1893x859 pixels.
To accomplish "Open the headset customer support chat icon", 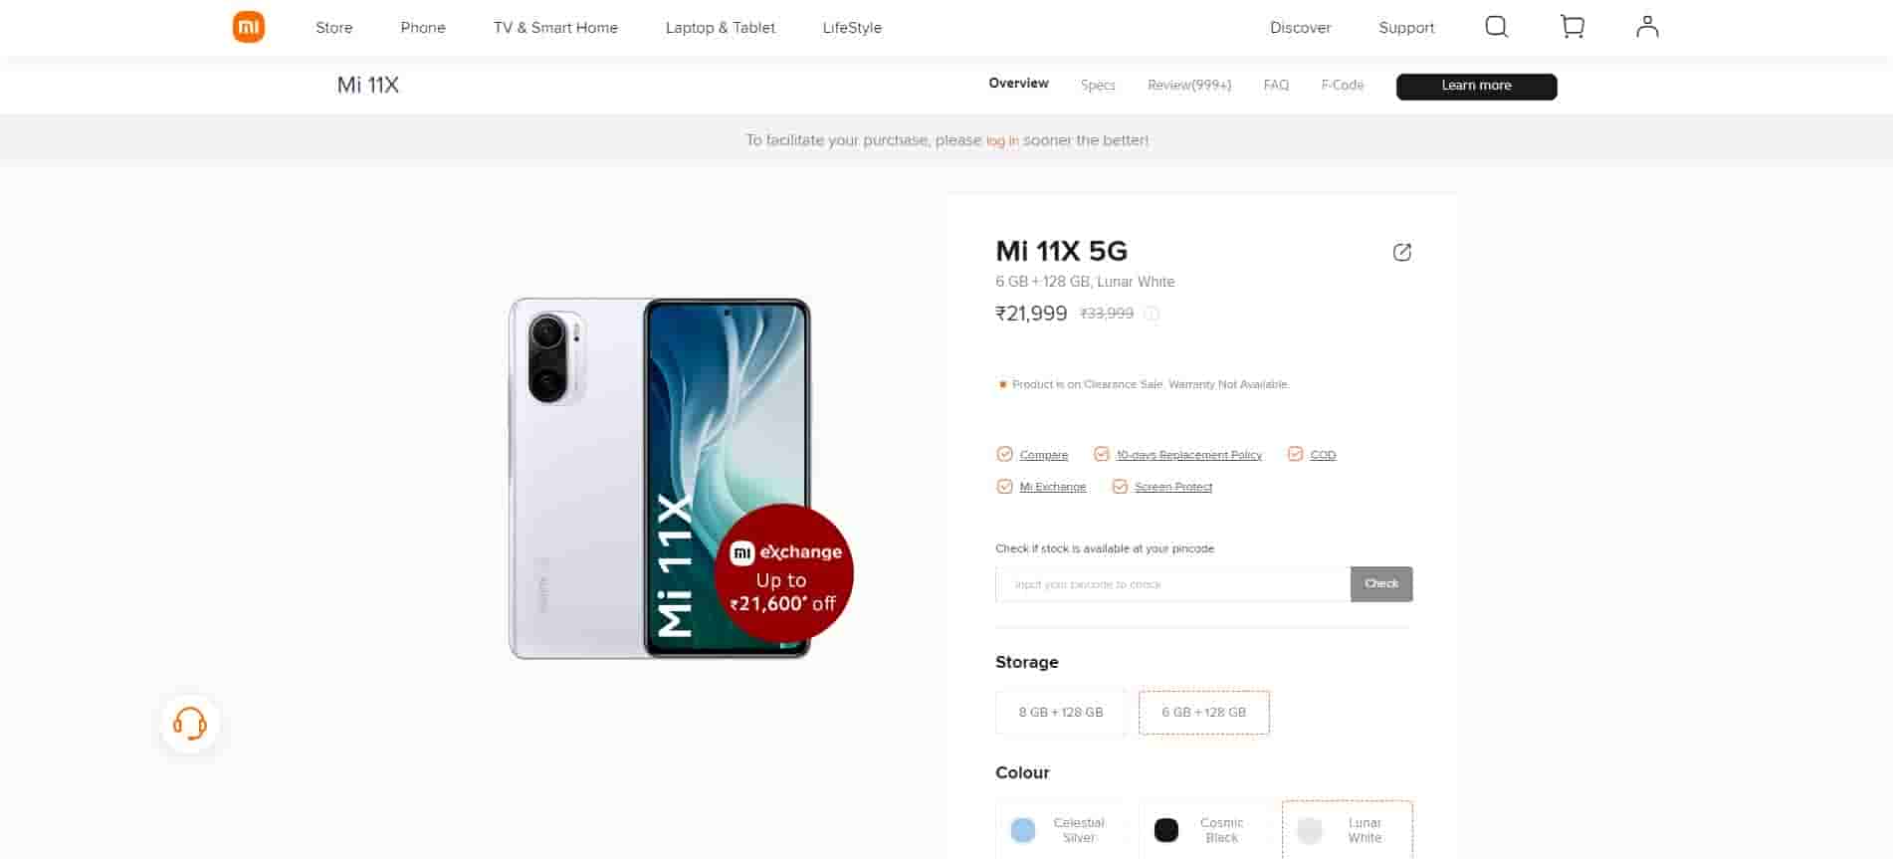I will pos(189,724).
